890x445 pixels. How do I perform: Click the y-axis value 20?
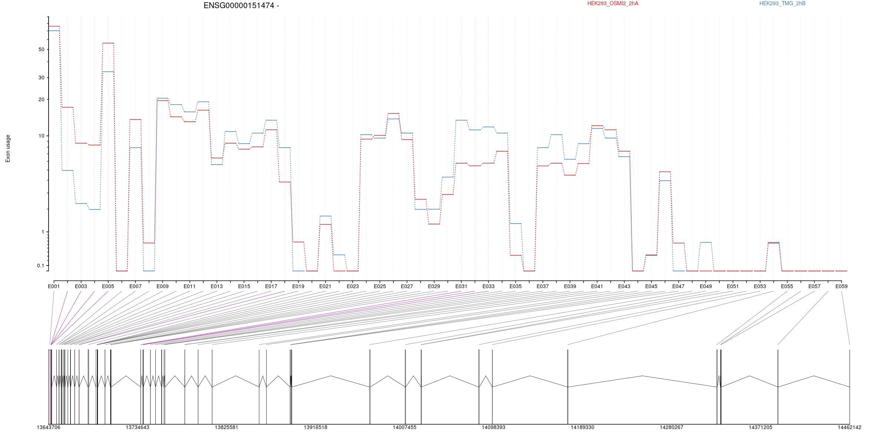coord(41,99)
